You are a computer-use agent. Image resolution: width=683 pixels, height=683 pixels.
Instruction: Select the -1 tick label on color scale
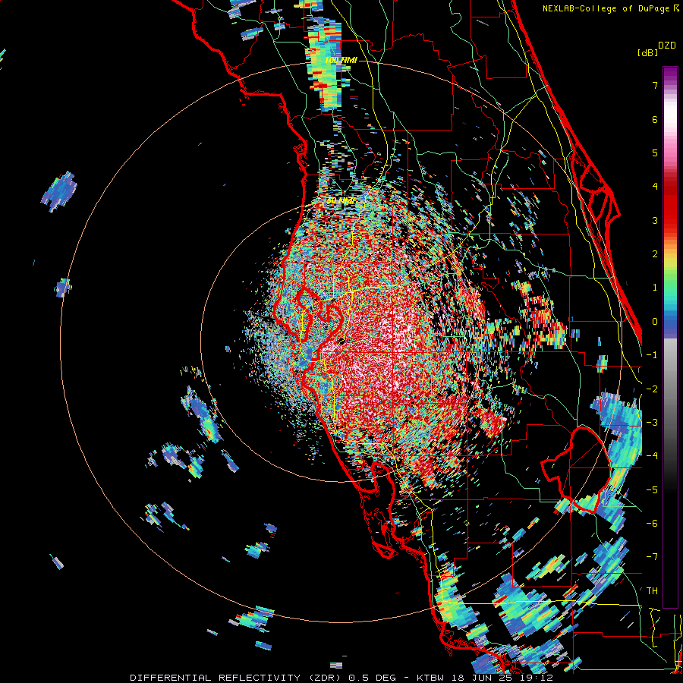pos(652,355)
